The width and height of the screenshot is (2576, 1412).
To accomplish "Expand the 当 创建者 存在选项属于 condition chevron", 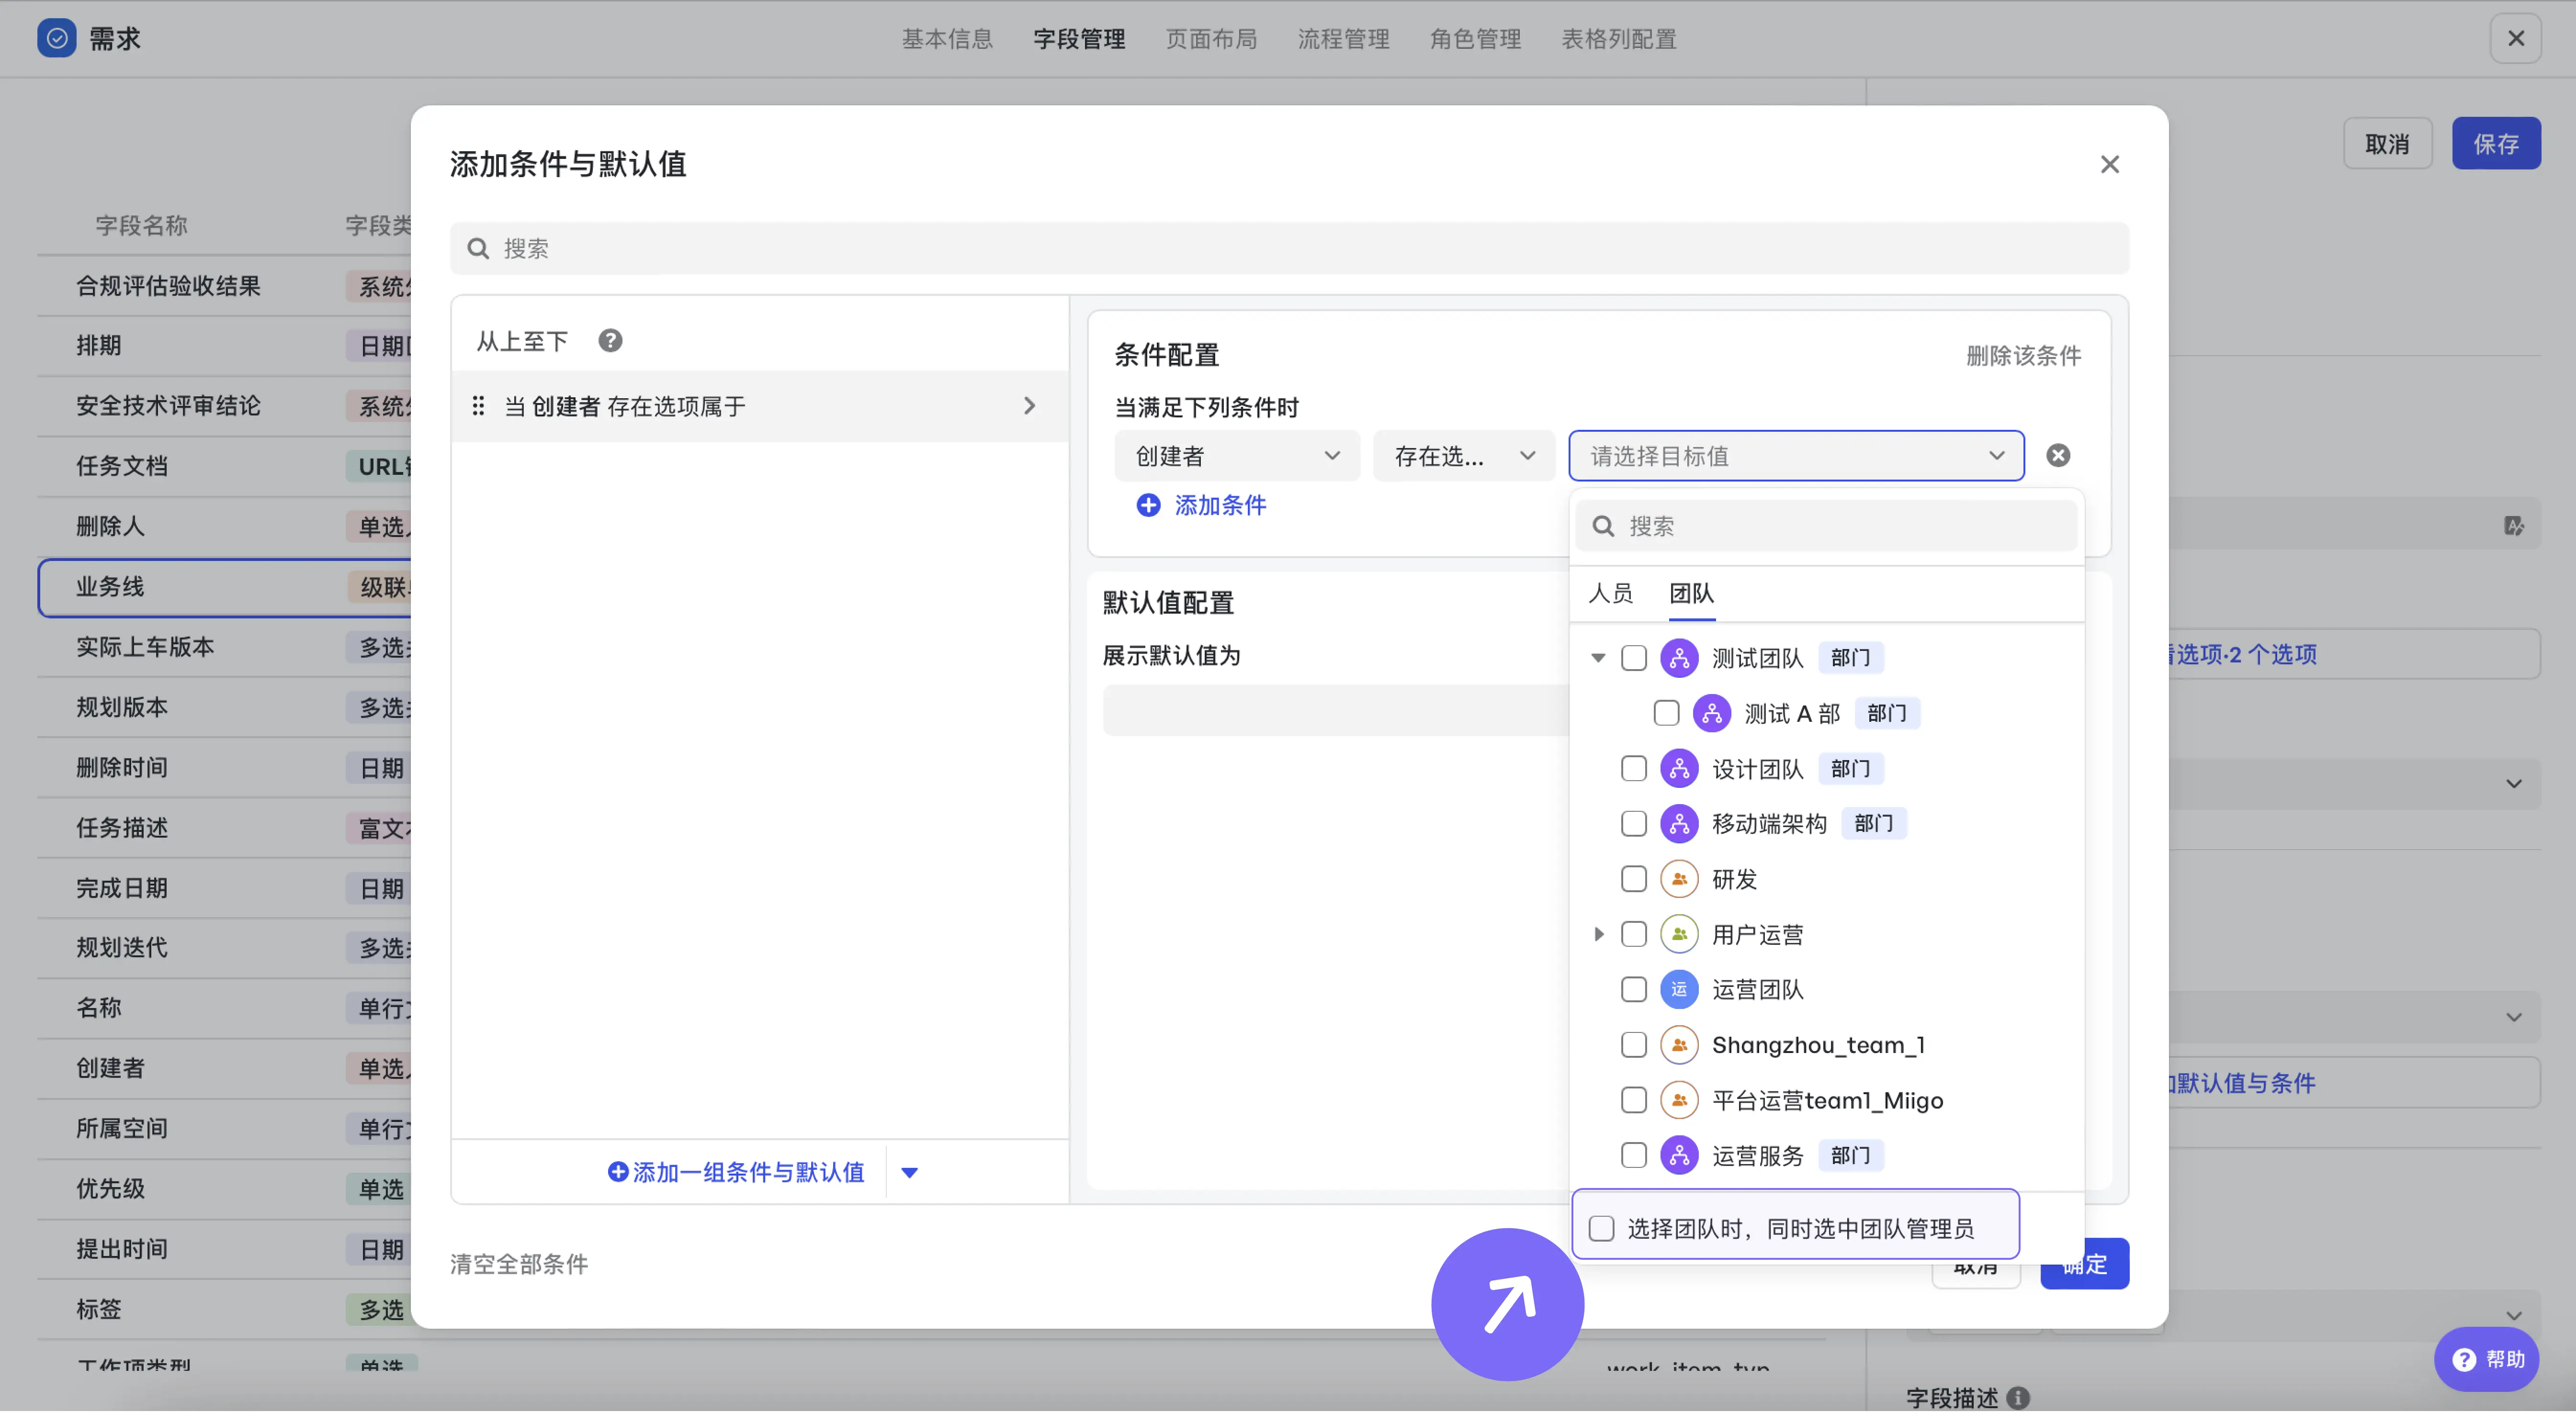I will tap(1029, 406).
